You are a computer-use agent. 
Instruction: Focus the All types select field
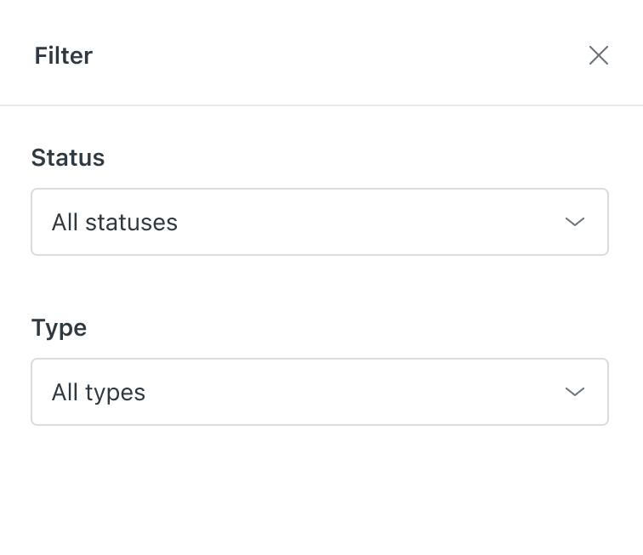pos(319,392)
